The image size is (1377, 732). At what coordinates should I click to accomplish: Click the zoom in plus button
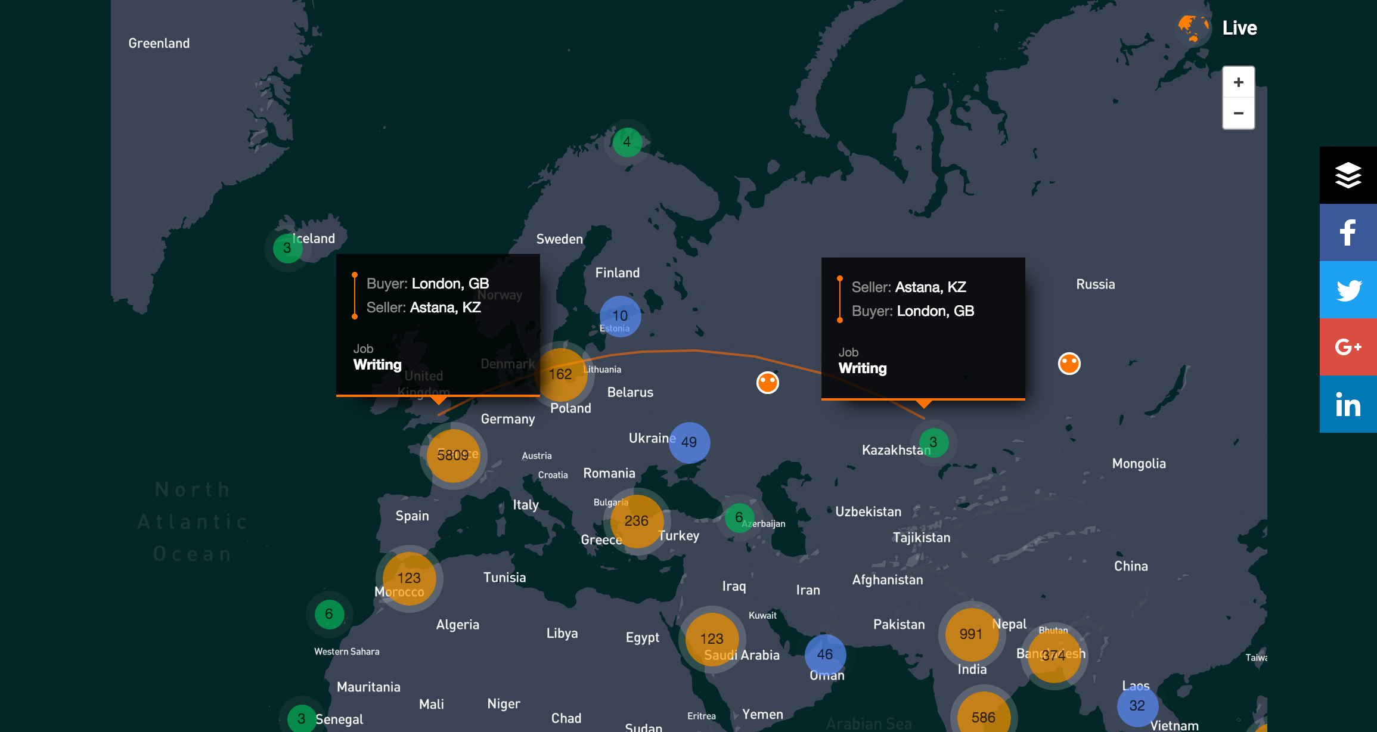(x=1238, y=82)
